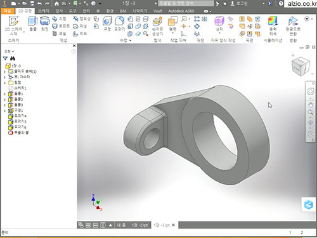Start a 2D sketch from the ribbon
The height and width of the screenshot is (238, 317).
pyautogui.click(x=14, y=26)
